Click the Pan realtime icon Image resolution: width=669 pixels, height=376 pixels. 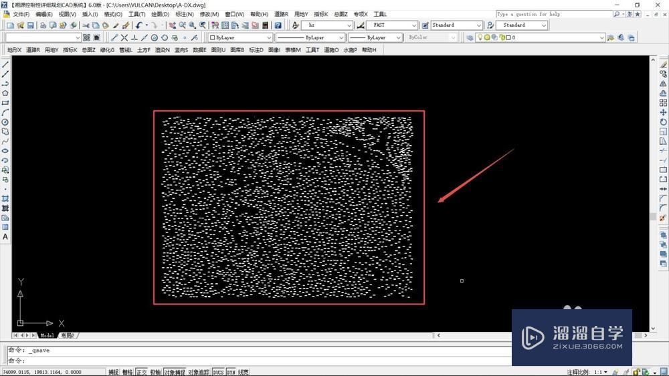[173, 25]
